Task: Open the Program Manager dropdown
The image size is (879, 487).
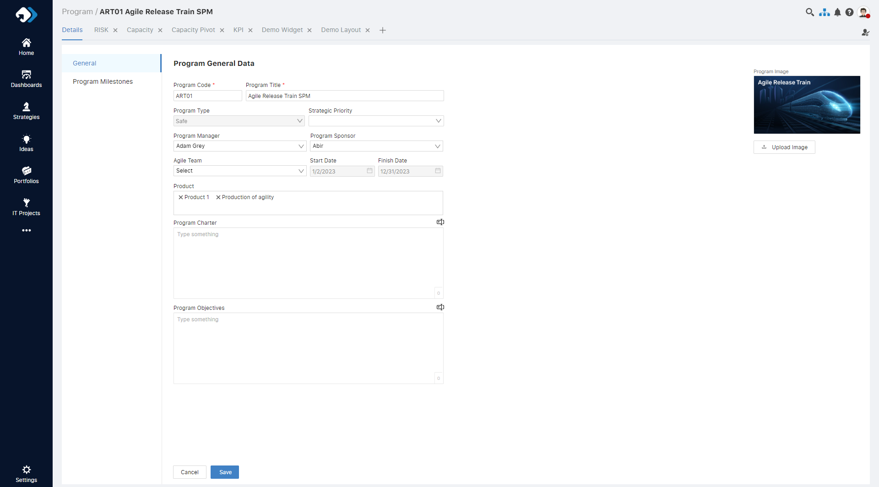Action: 301,146
